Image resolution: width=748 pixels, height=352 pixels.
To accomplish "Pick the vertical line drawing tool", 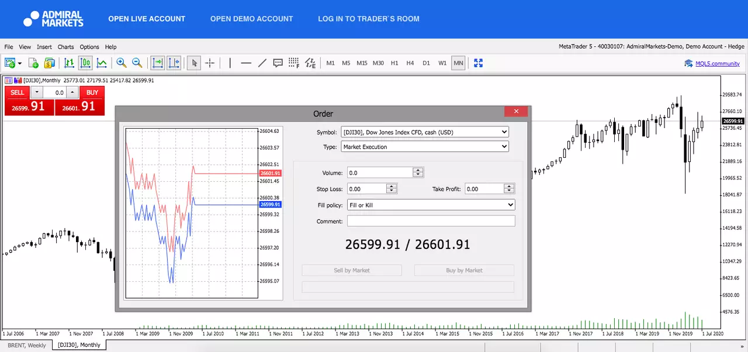I will point(230,63).
